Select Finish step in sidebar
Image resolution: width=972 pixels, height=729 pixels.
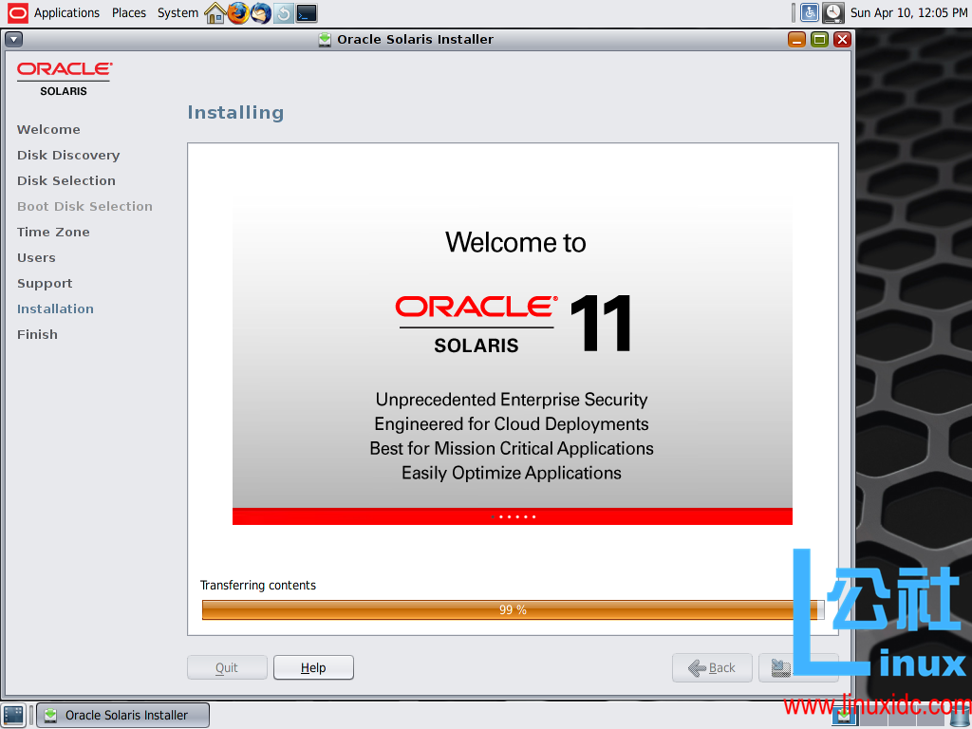coord(37,335)
